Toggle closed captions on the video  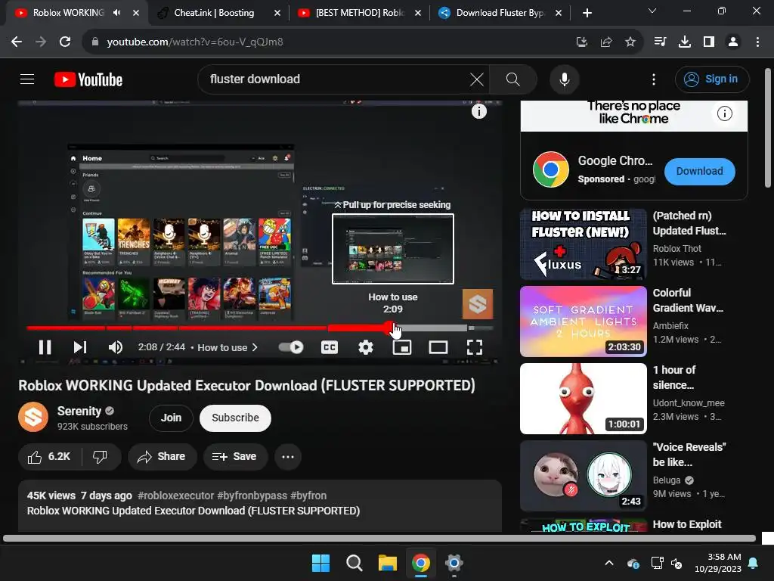[330, 347]
